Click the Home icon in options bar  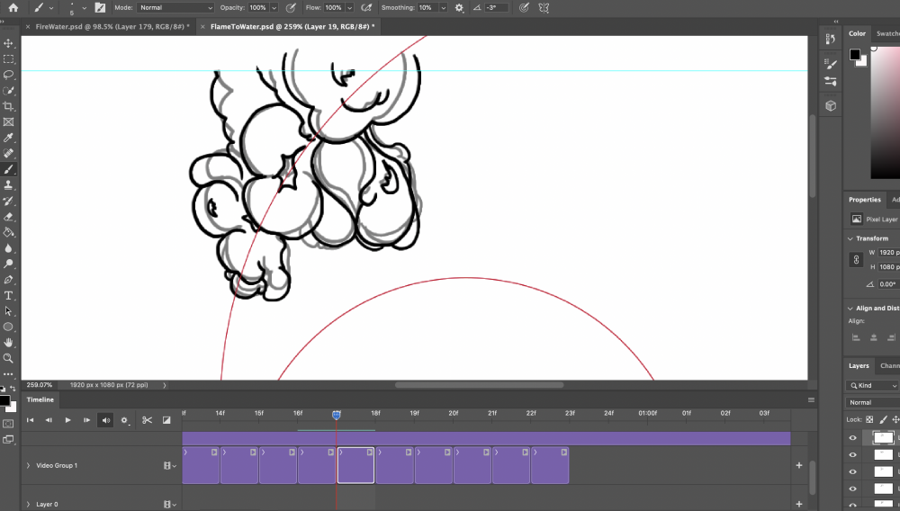point(13,7)
